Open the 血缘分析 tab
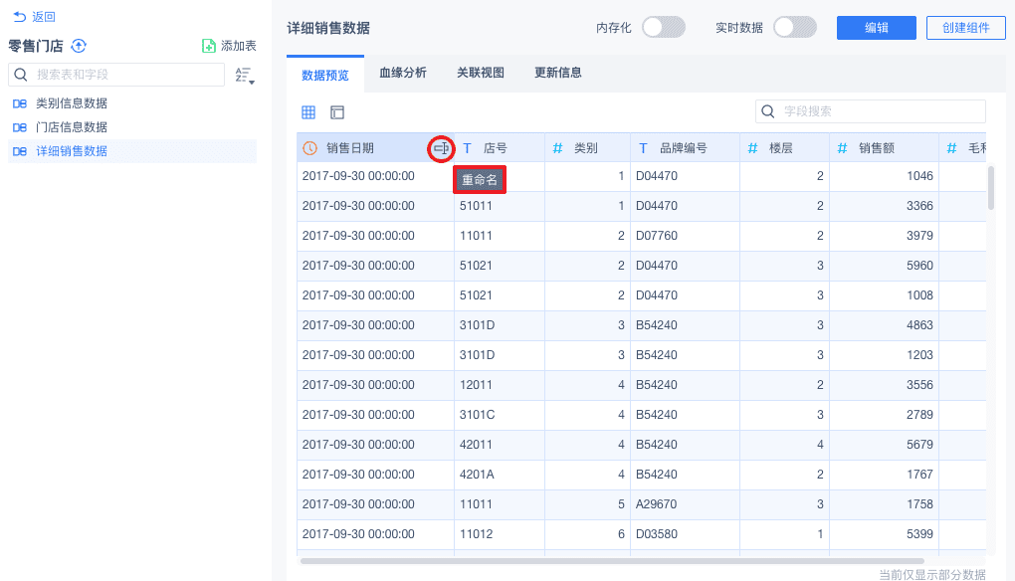The width and height of the screenshot is (1015, 581). (x=403, y=73)
